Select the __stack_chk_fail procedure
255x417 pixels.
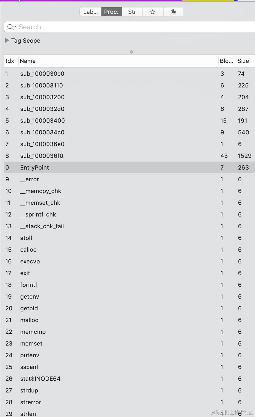129,226
